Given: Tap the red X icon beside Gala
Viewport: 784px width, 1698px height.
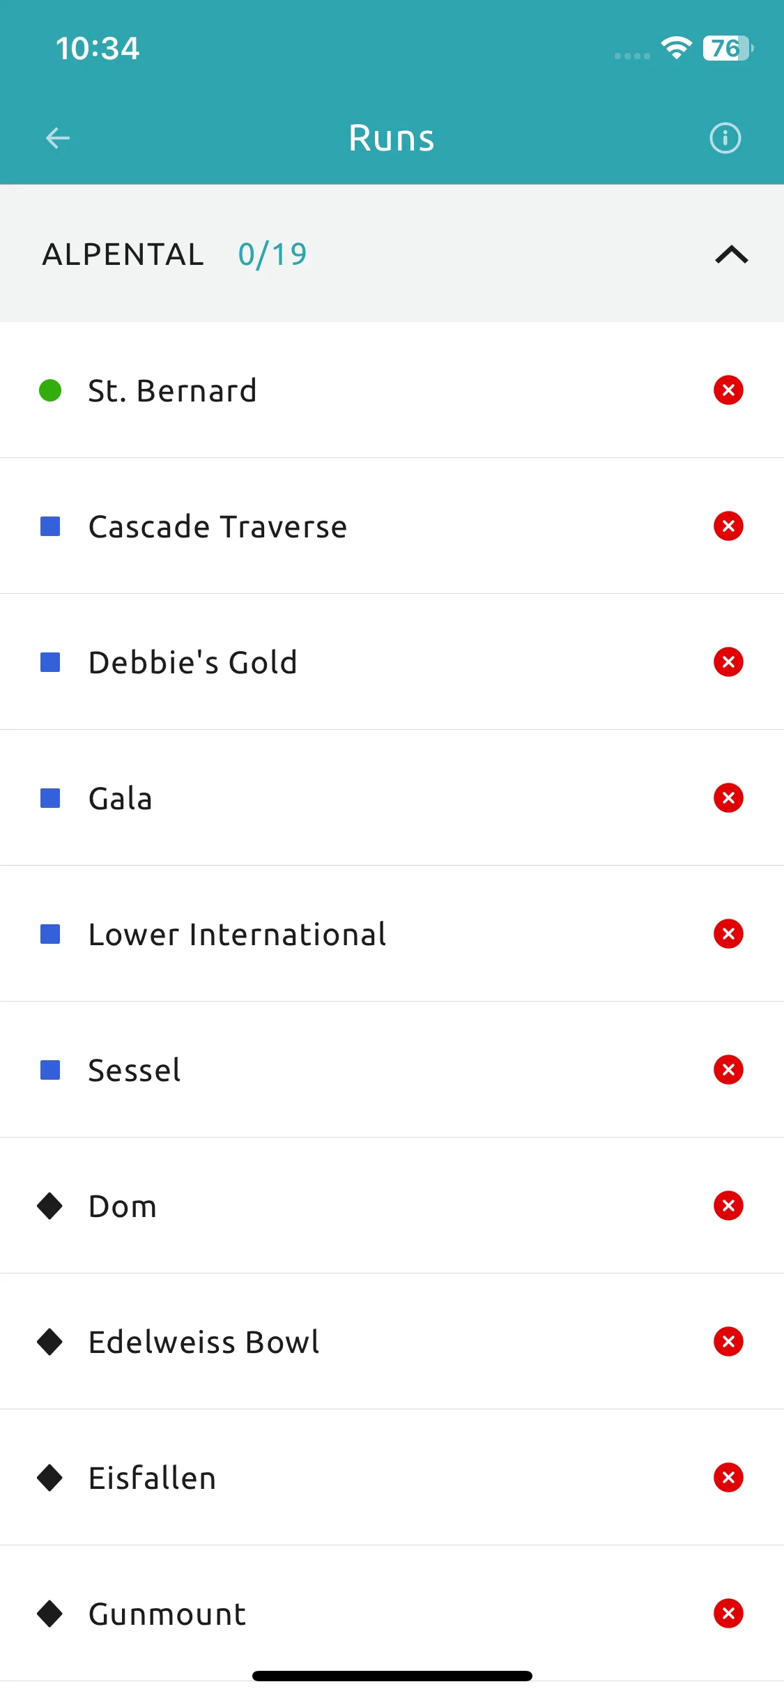Looking at the screenshot, I should pos(728,797).
